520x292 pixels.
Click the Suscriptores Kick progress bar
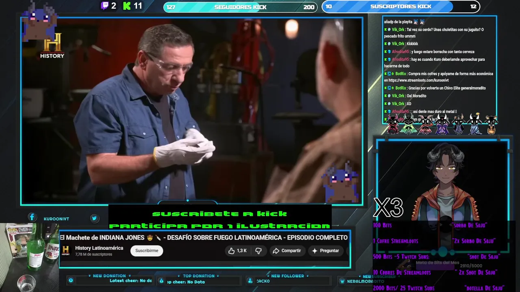(x=401, y=6)
